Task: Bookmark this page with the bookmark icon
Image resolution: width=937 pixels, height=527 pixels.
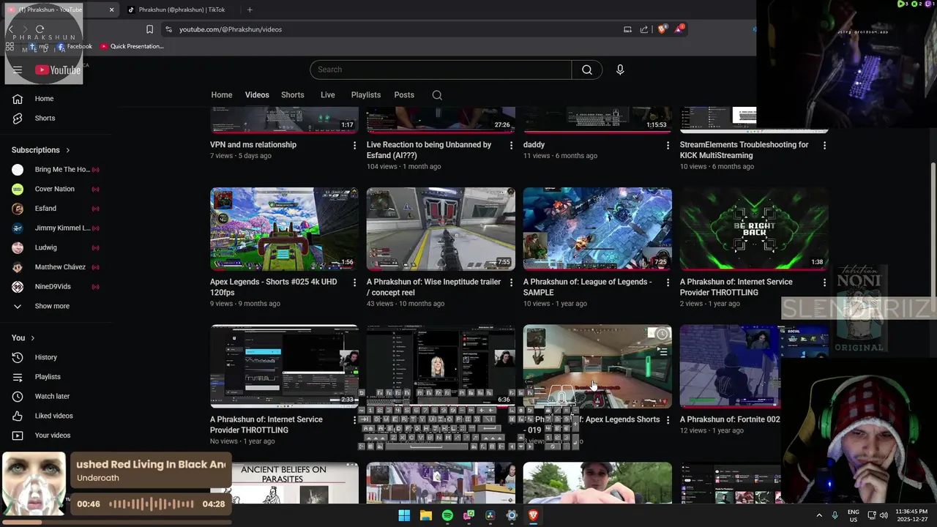Action: coord(149,29)
